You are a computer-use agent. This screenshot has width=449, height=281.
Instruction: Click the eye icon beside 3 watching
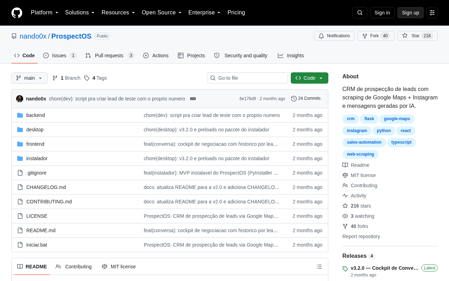point(345,216)
